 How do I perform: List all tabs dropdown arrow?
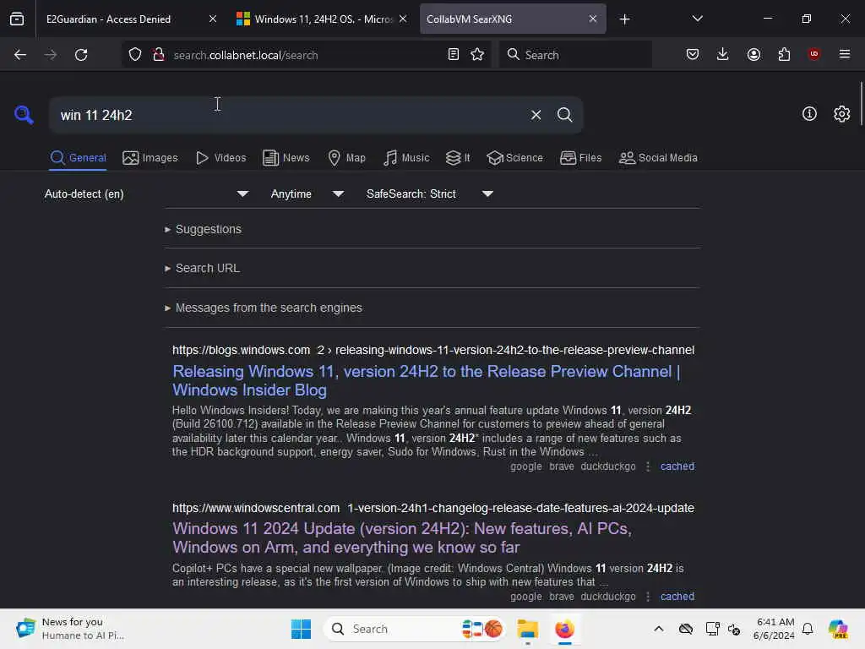(x=697, y=19)
